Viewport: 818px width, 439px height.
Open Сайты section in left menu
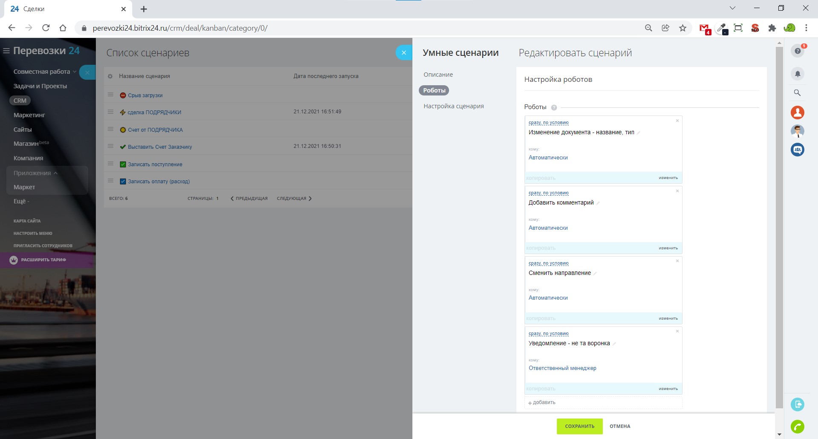[x=23, y=130]
